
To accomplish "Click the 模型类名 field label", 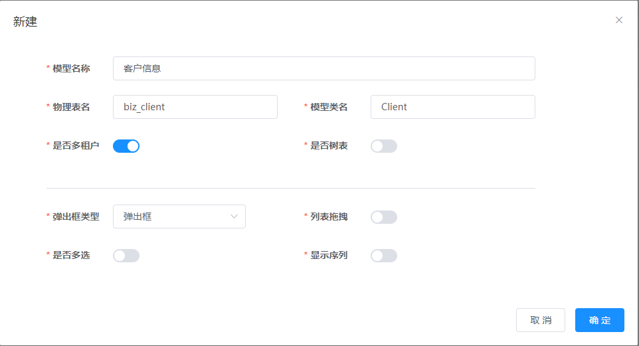I will 329,107.
